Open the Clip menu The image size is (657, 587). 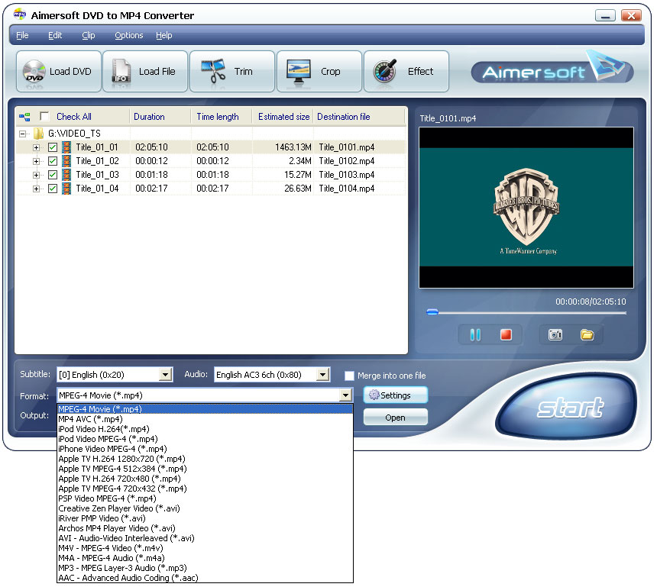click(89, 36)
